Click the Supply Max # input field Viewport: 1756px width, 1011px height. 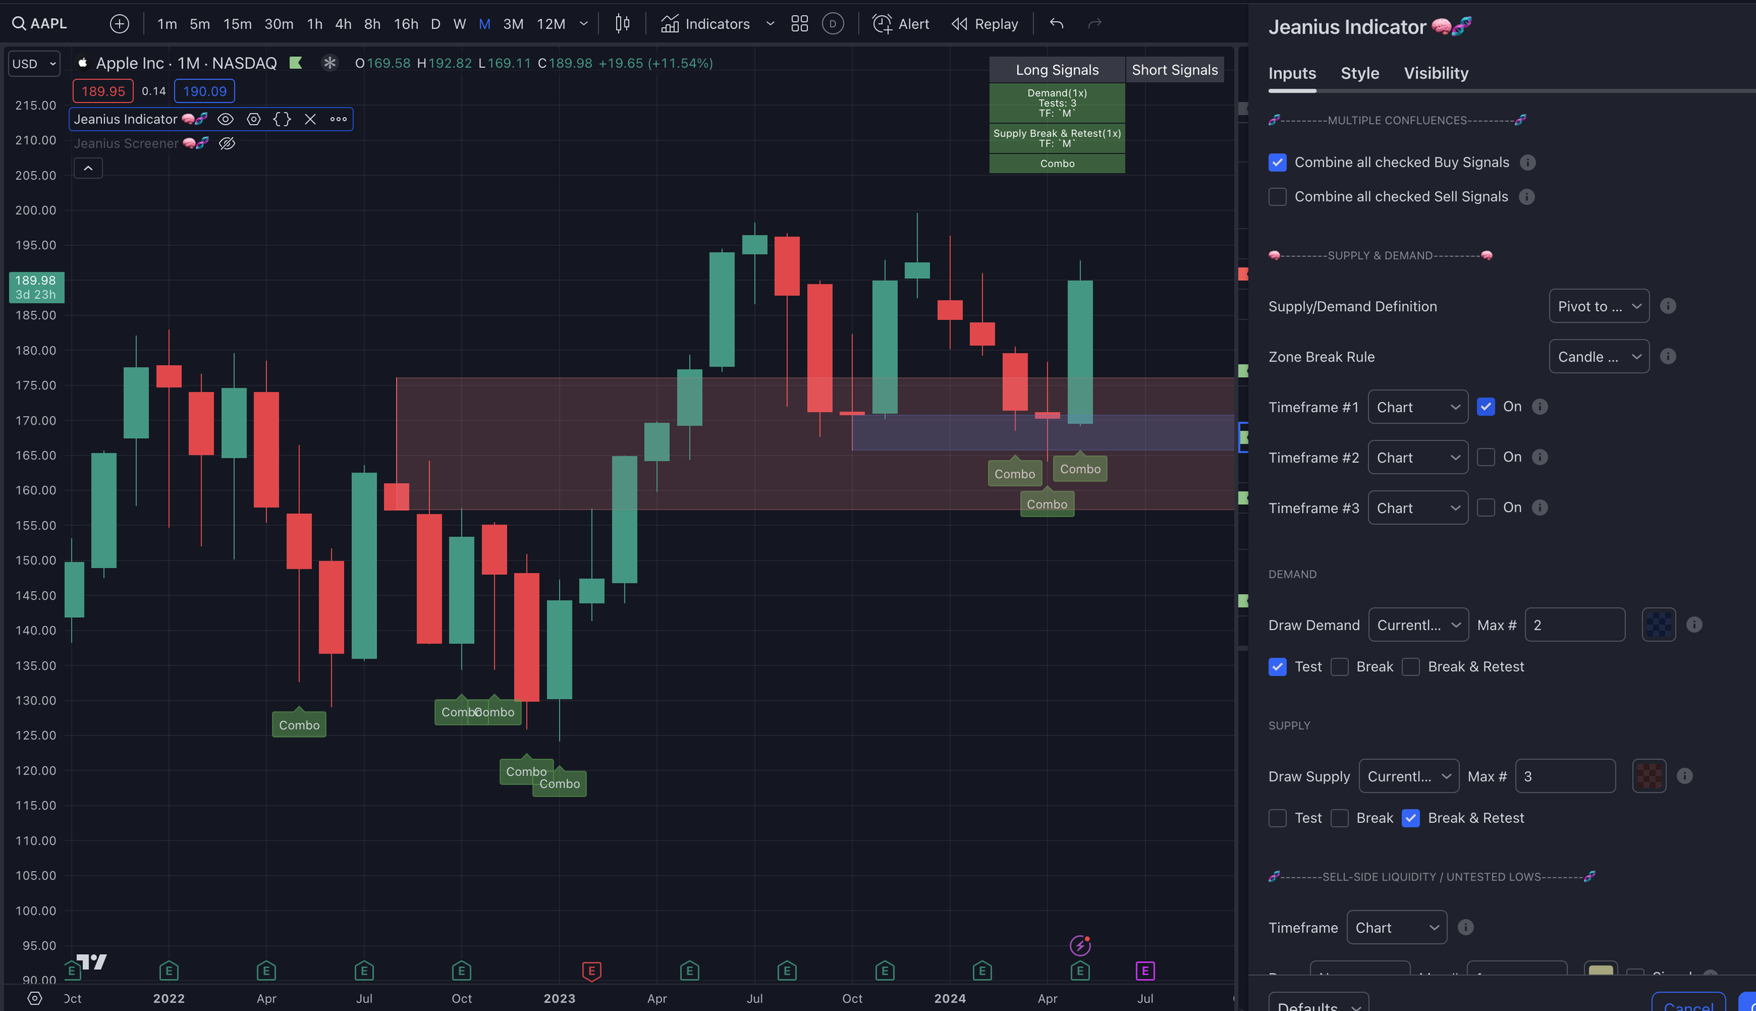[x=1565, y=777]
